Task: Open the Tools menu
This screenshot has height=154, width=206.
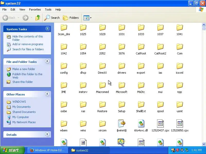Action: coord(48,9)
